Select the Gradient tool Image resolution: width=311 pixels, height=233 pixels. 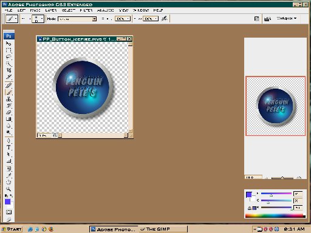pyautogui.click(x=9, y=119)
